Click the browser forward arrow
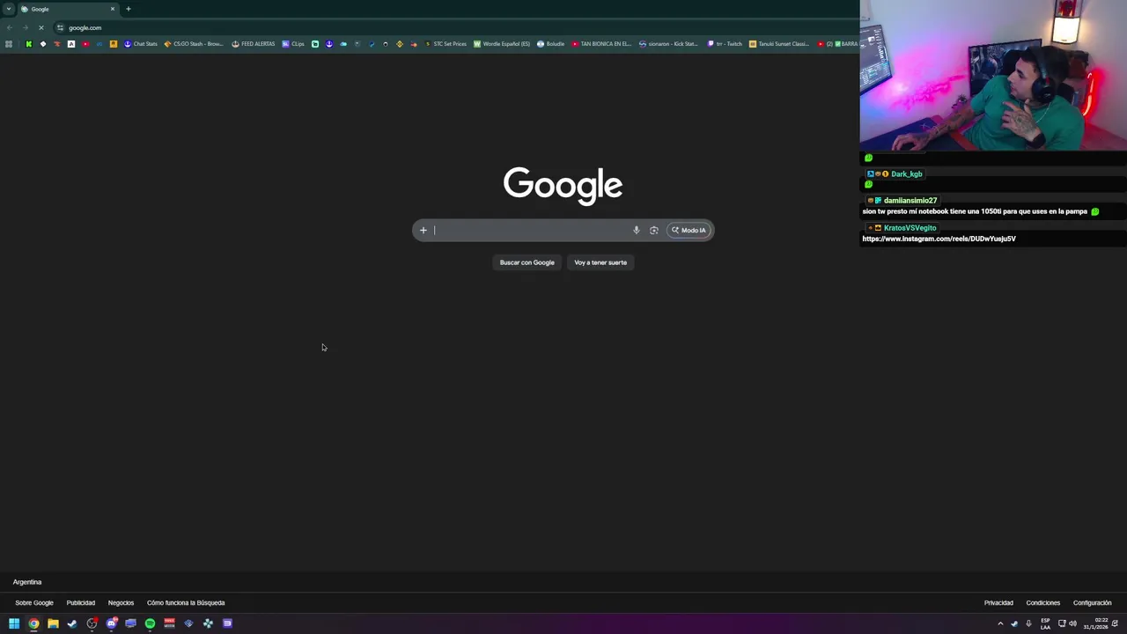 click(25, 27)
